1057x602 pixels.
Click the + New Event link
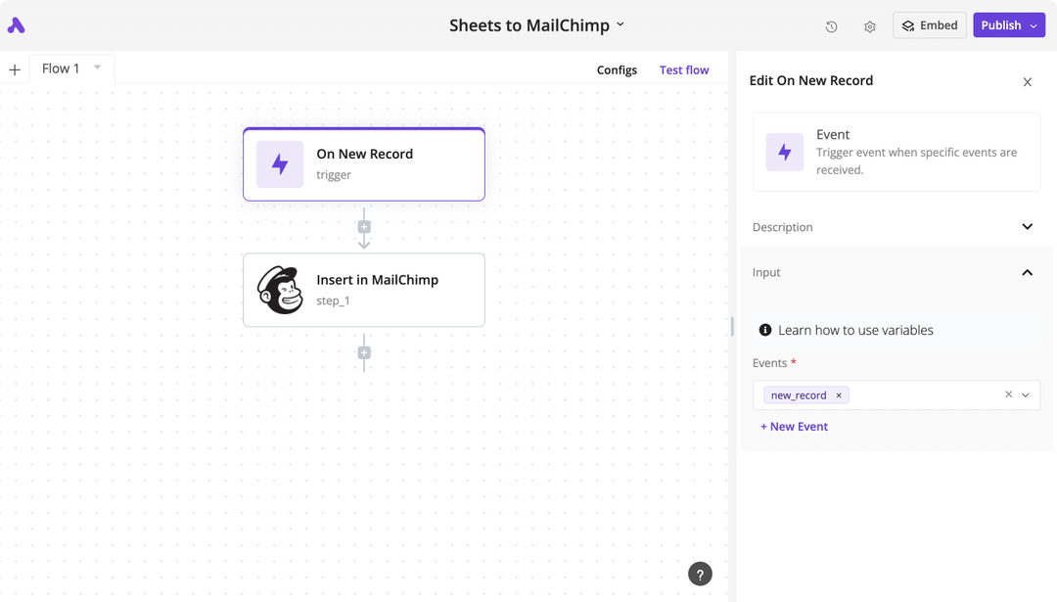794,426
